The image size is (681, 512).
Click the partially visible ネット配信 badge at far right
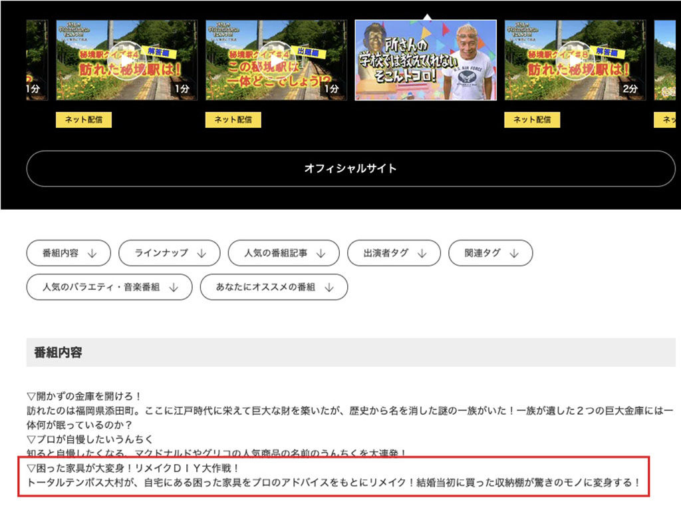pos(668,120)
